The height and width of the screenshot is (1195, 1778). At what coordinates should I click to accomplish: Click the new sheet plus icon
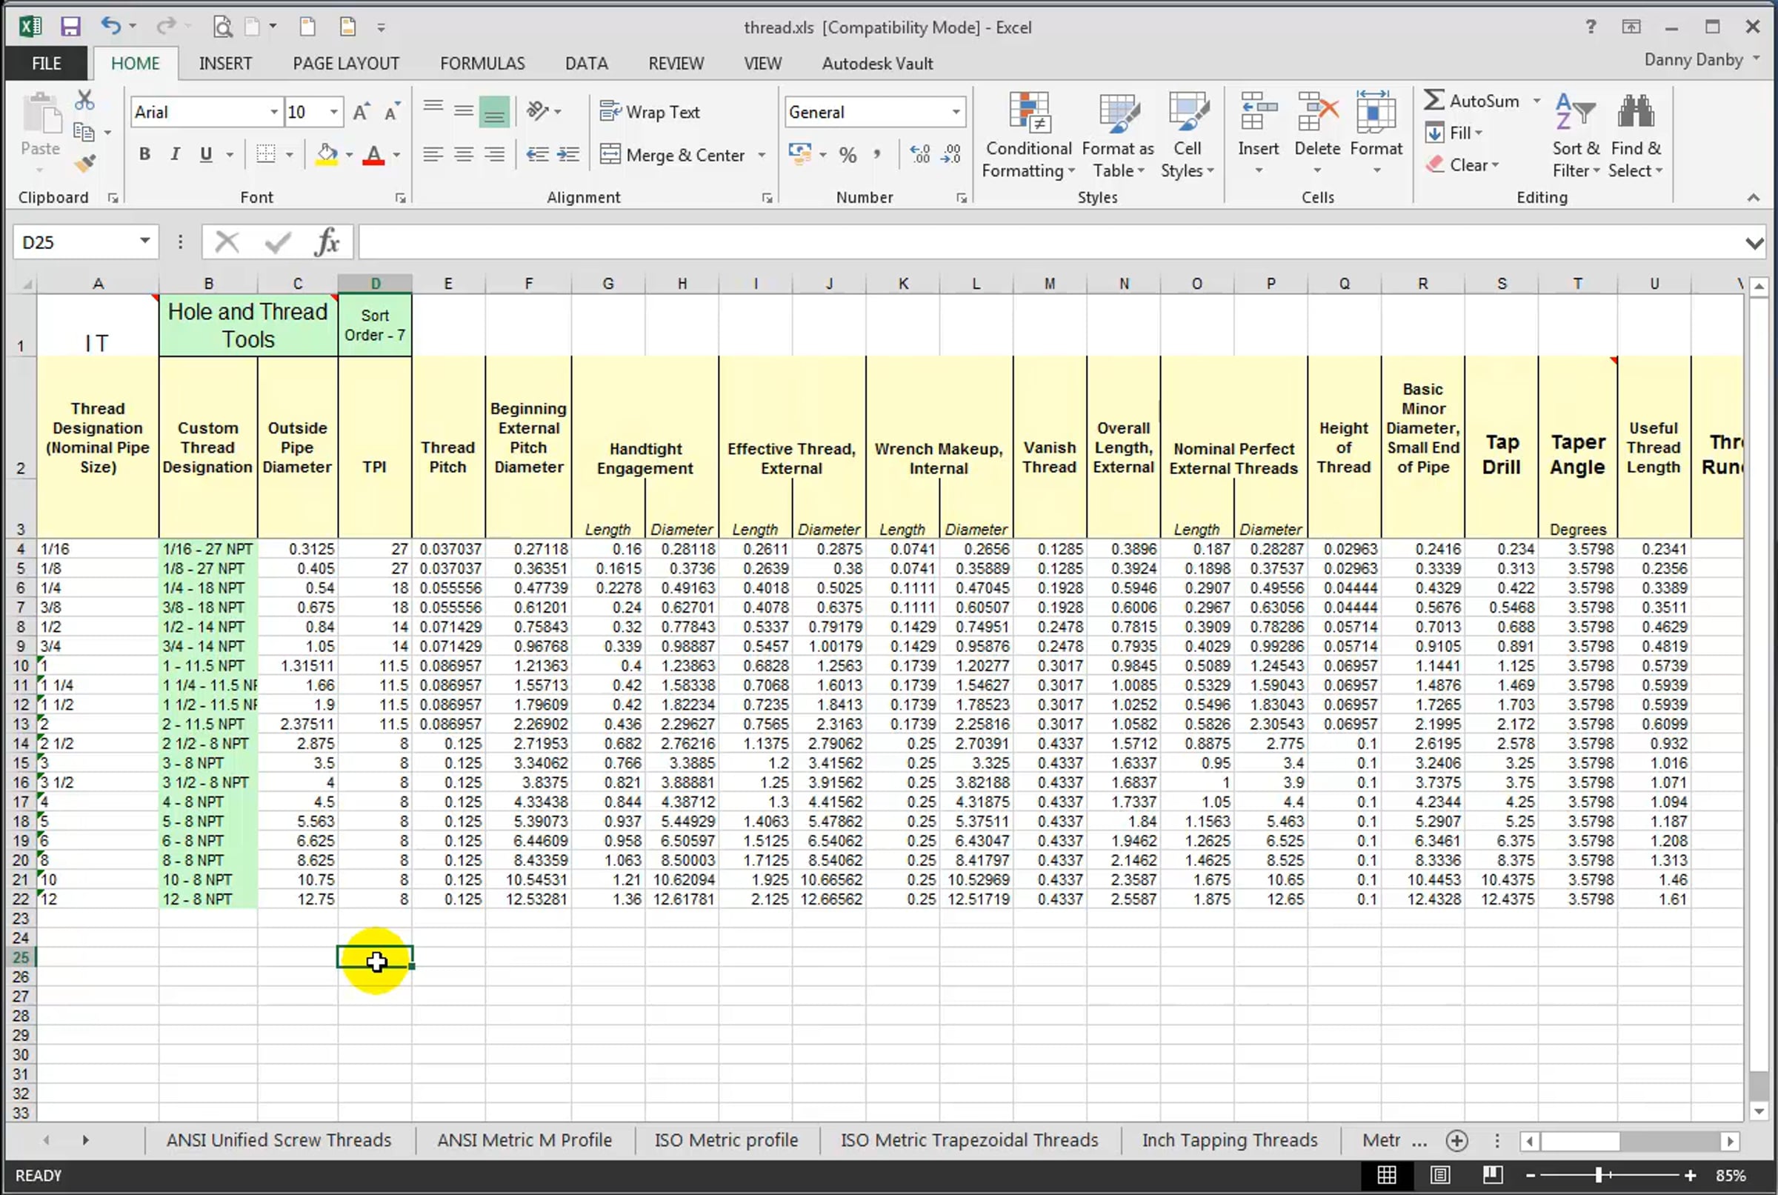(1456, 1140)
